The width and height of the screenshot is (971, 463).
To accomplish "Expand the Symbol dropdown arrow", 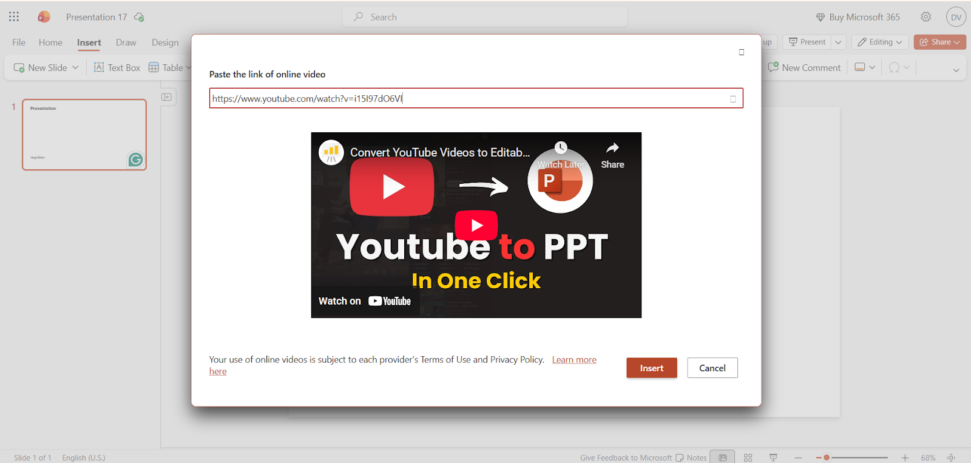I will tap(907, 67).
